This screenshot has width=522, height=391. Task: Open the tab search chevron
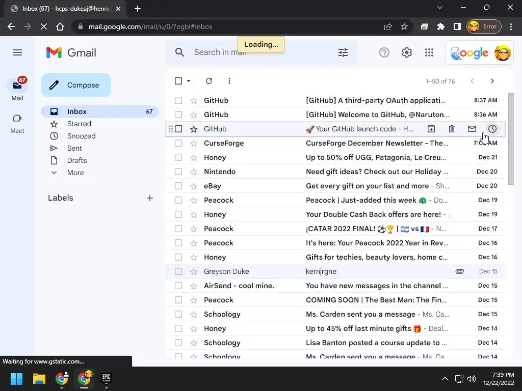pos(440,7)
